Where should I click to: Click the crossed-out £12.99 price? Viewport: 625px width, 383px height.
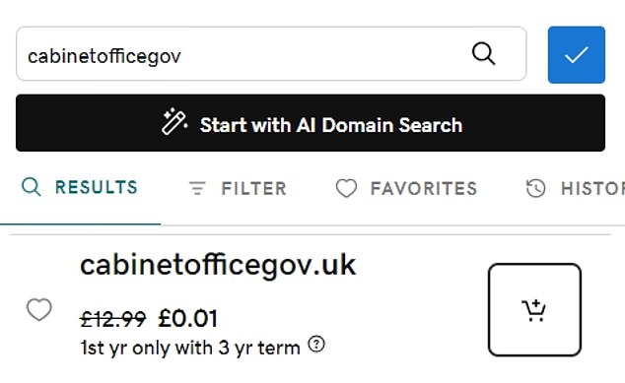pyautogui.click(x=112, y=319)
